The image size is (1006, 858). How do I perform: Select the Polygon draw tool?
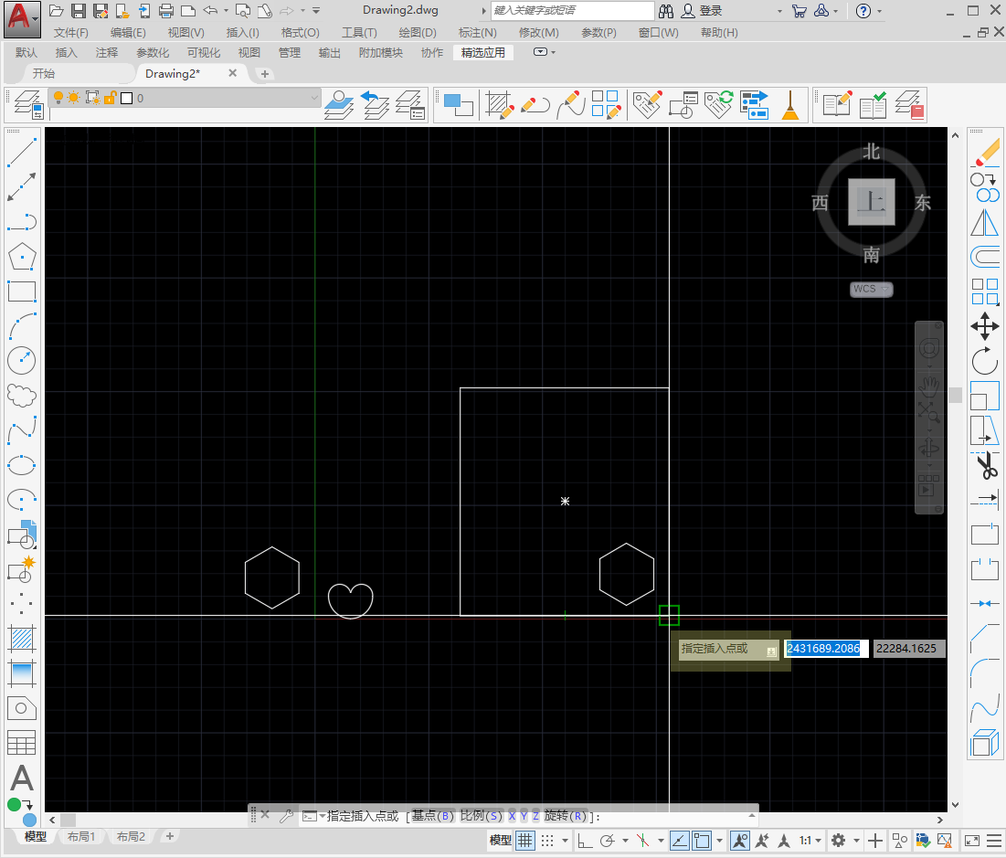[21, 257]
